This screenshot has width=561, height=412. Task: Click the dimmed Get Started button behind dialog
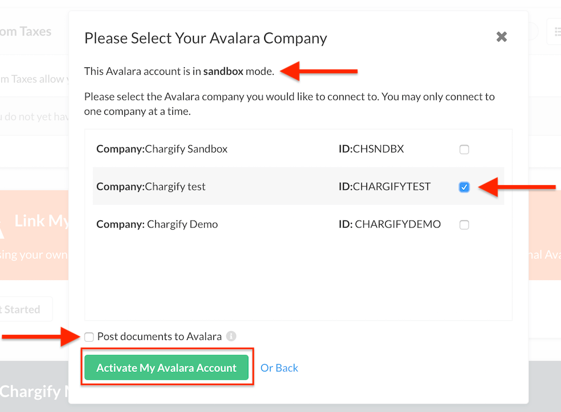(x=26, y=309)
